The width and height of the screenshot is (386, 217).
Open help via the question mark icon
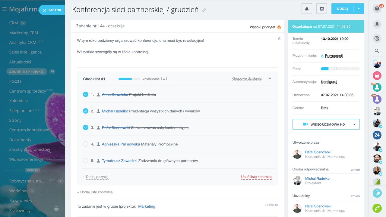coord(377,9)
